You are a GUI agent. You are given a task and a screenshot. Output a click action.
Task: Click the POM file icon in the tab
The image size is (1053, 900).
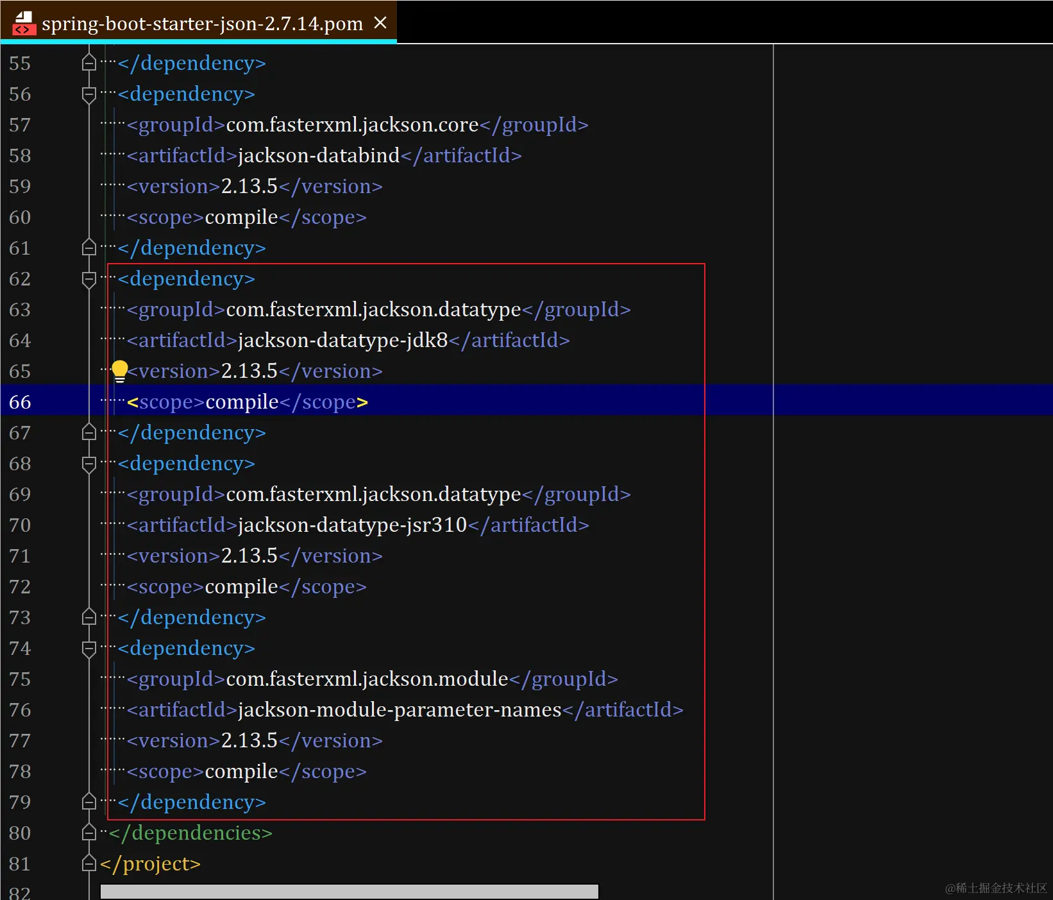coord(24,23)
